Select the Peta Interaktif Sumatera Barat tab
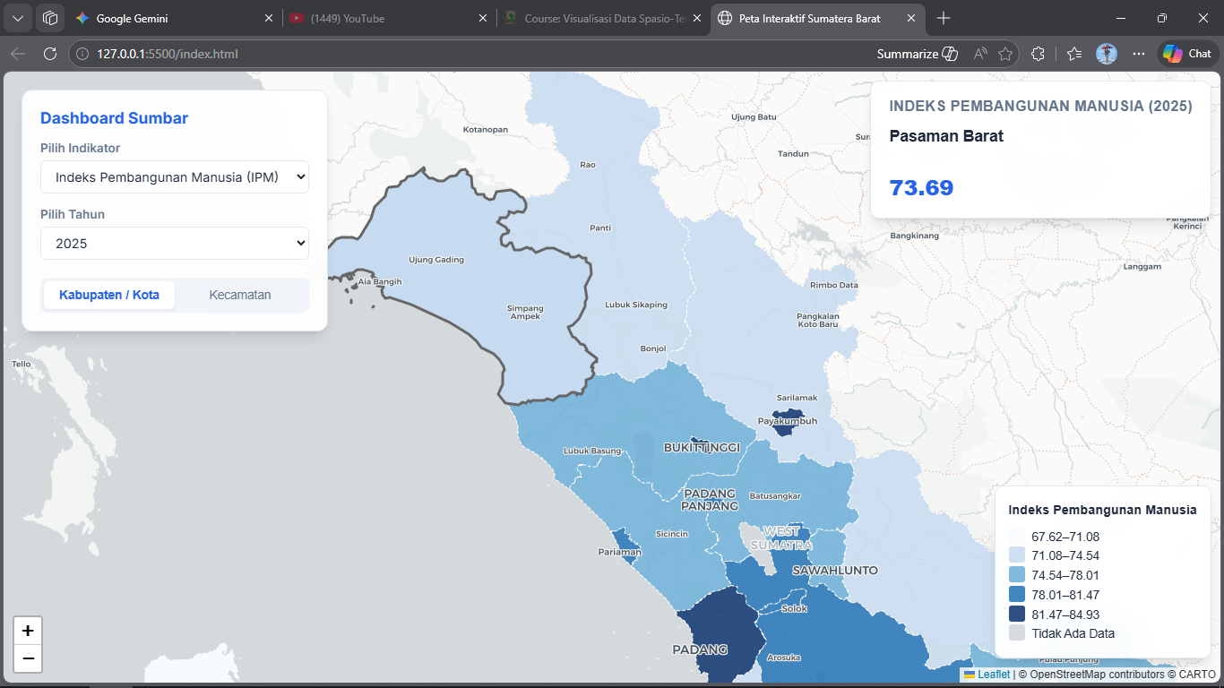 [x=817, y=18]
